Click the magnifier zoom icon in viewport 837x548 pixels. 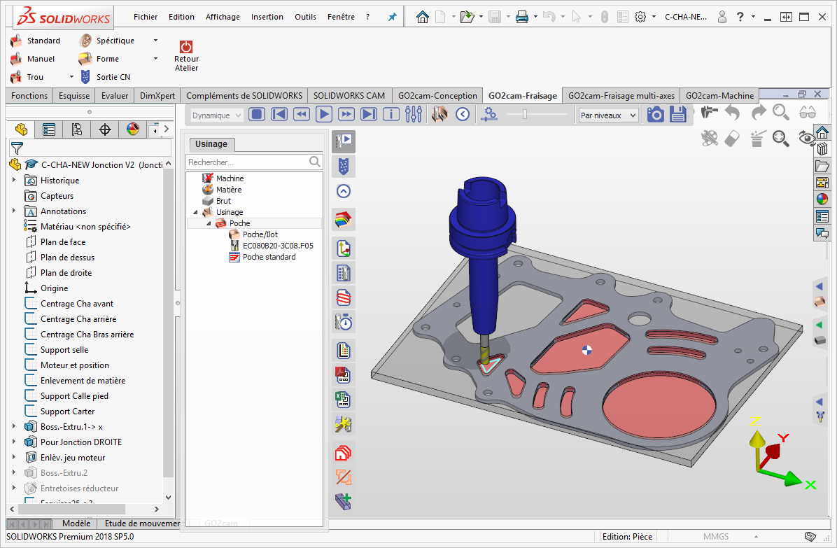coord(781,113)
